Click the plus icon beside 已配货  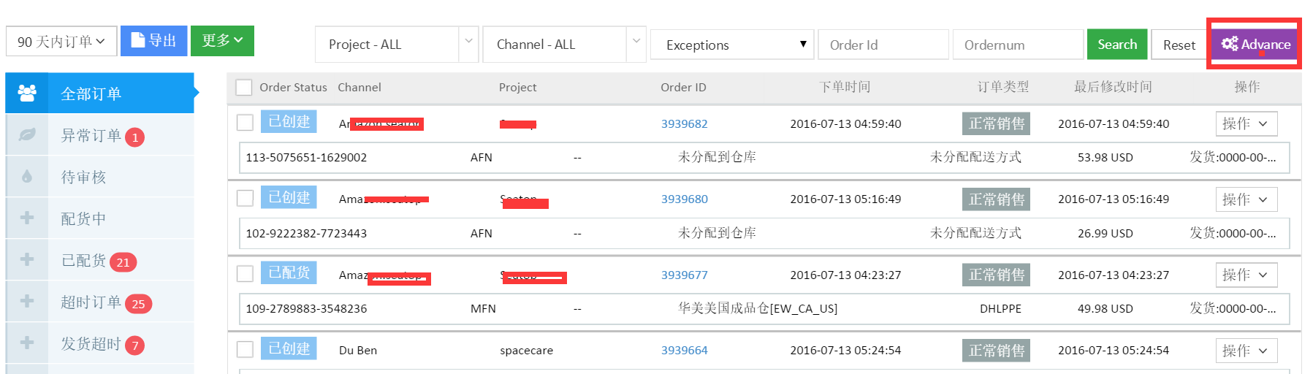27,259
